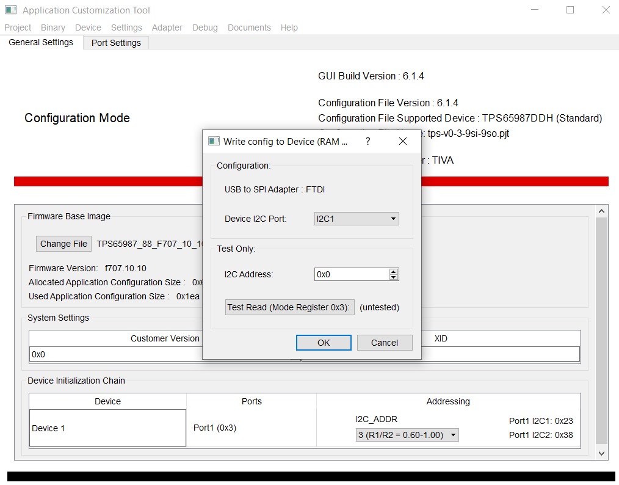Open the Binary menu
Screen dimensions: 619x485
point(52,27)
